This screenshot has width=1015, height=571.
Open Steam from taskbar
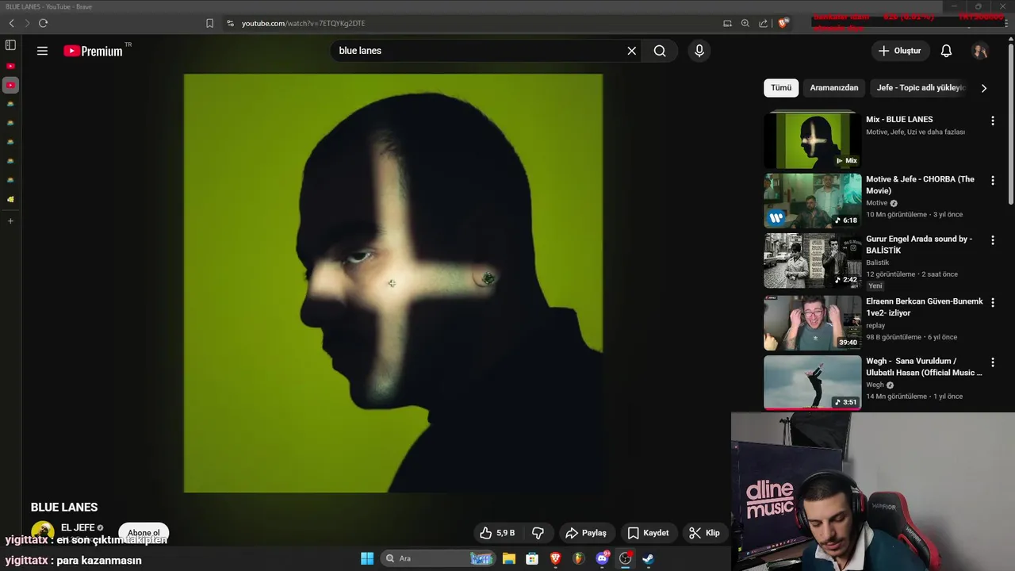pos(648,558)
